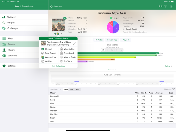This screenshot has height=132, width=176.
Task: Select the Player statistics segment
Action: click(x=66, y=90)
